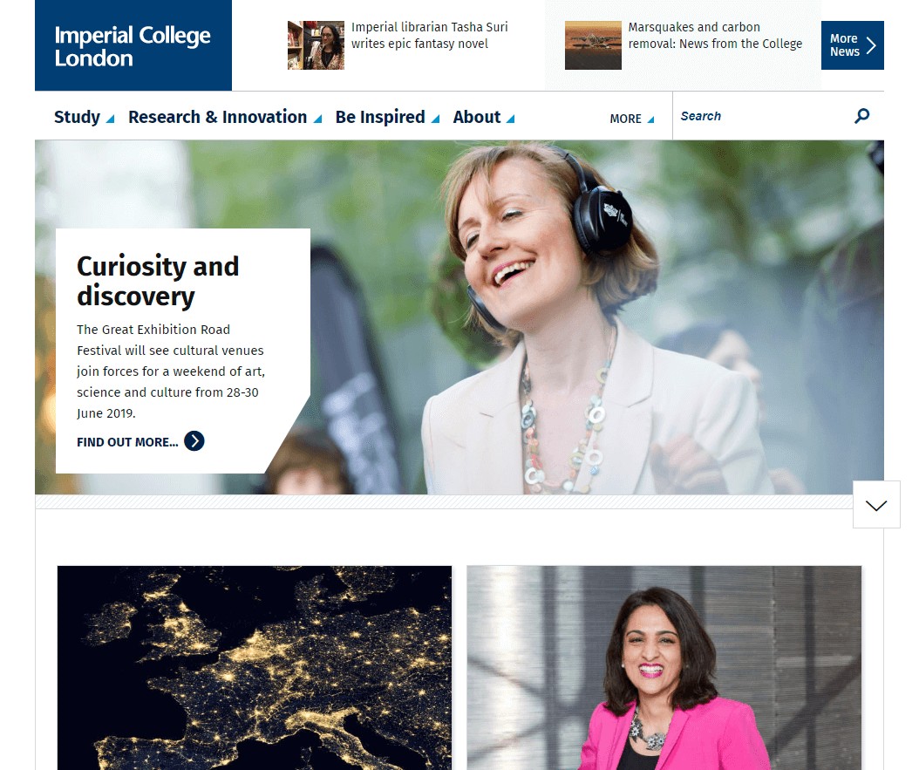Expand the Research & Innovation menu

tap(225, 117)
